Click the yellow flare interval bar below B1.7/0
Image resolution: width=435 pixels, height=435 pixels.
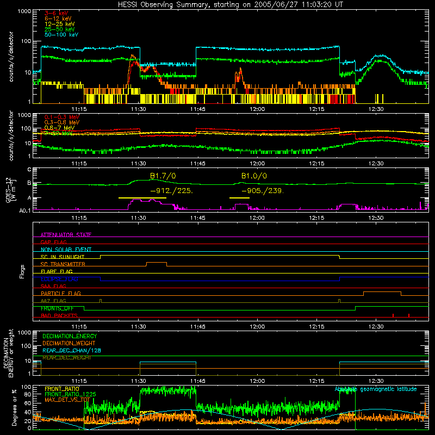pyautogui.click(x=142, y=198)
